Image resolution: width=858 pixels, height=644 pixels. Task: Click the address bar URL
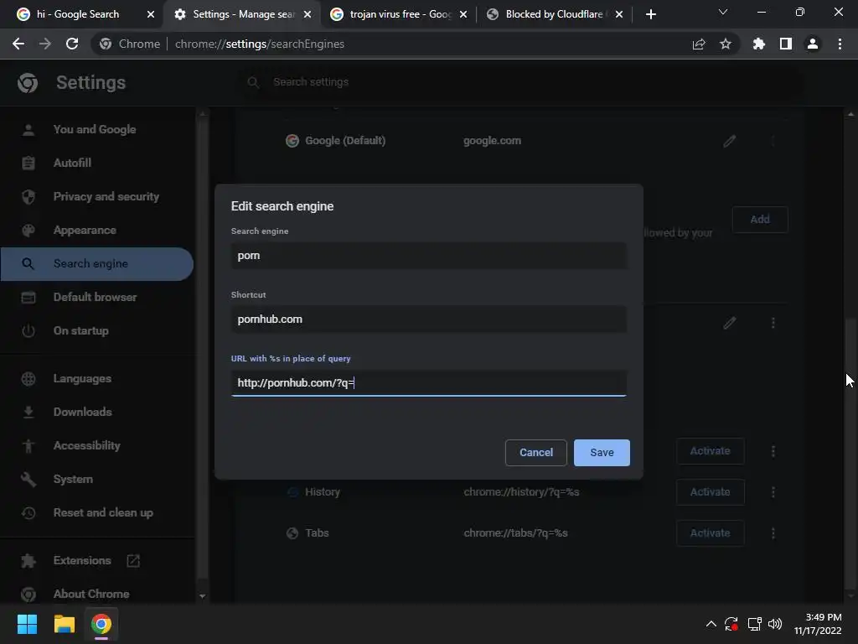[x=260, y=44]
